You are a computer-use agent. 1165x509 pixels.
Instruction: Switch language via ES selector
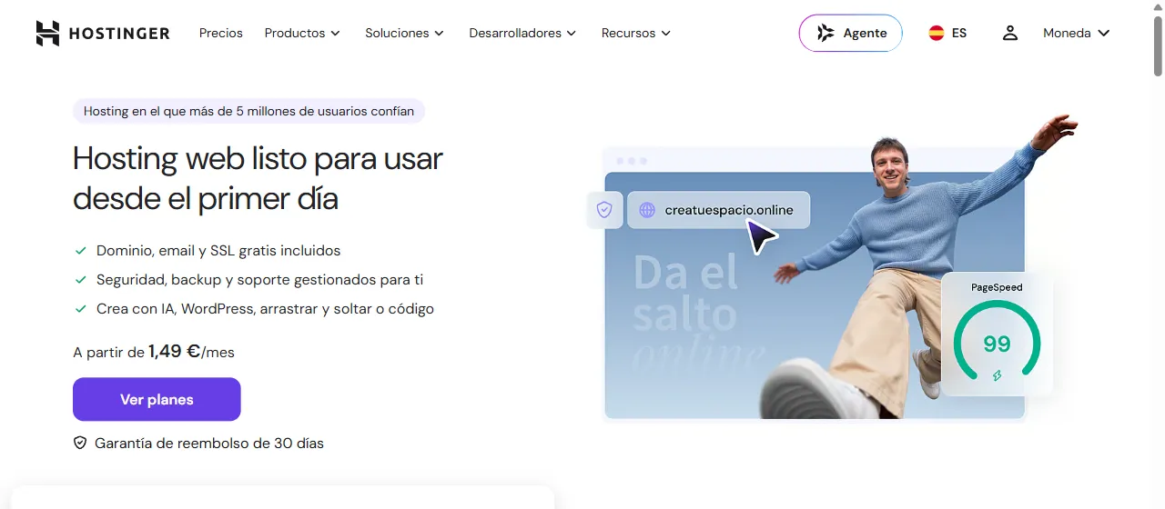(947, 33)
